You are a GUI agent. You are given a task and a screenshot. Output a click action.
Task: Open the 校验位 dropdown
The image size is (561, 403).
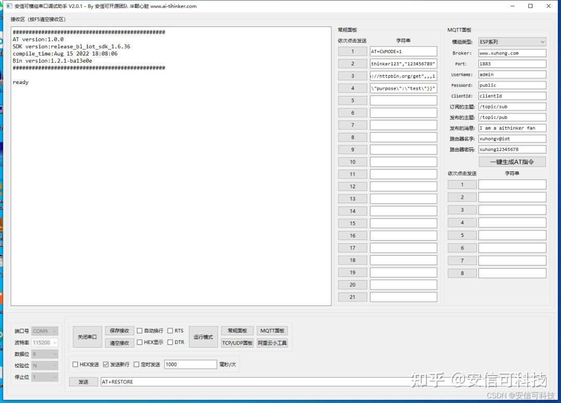pos(54,365)
